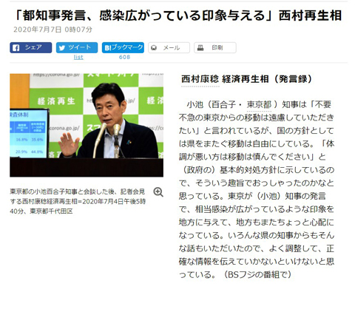Open bookmark count 608 link
The image size is (355, 312).
124,57
